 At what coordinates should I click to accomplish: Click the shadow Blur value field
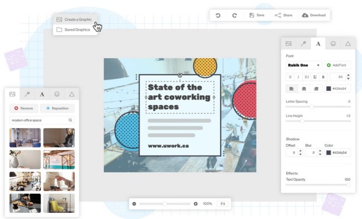311,152
